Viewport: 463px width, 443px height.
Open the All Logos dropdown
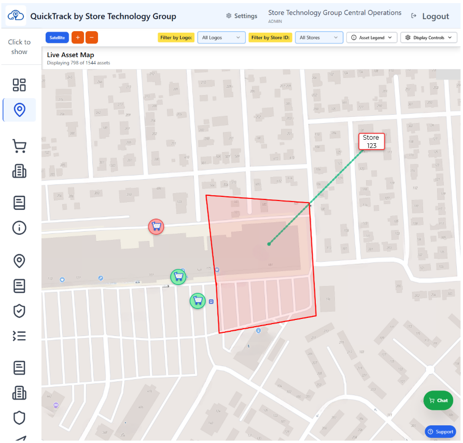point(221,37)
